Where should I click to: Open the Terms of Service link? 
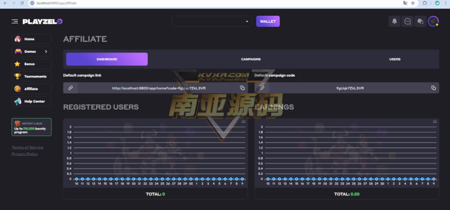pos(28,147)
